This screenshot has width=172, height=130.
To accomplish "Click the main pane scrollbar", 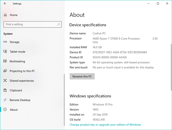I will (x=171, y=67).
